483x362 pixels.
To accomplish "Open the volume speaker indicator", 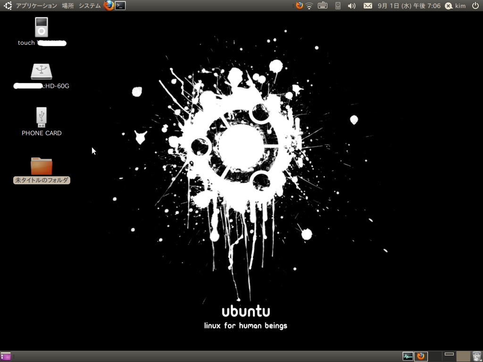I will pyautogui.click(x=351, y=6).
